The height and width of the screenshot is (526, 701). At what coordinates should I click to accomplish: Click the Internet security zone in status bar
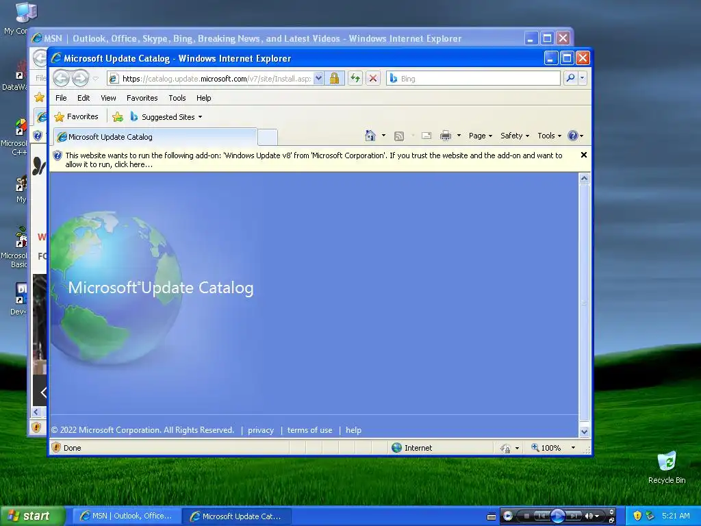click(411, 448)
